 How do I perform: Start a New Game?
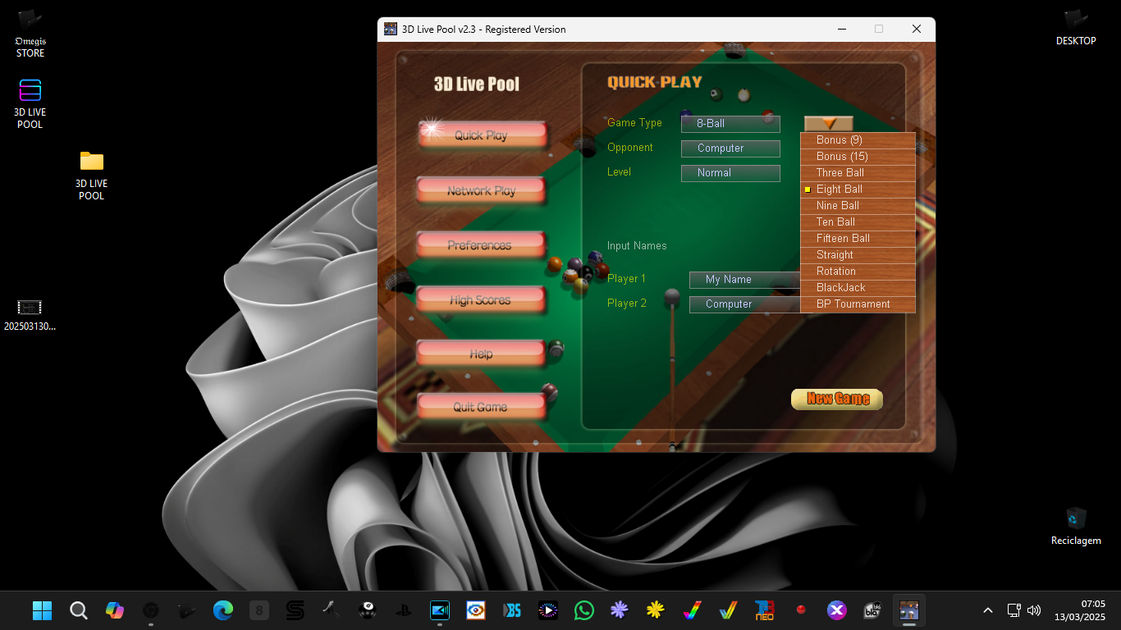[x=837, y=399]
